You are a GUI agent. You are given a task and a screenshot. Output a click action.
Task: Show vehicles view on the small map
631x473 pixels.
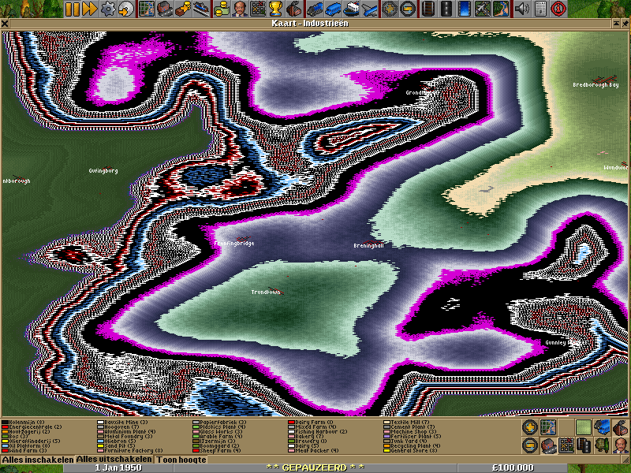click(x=602, y=427)
